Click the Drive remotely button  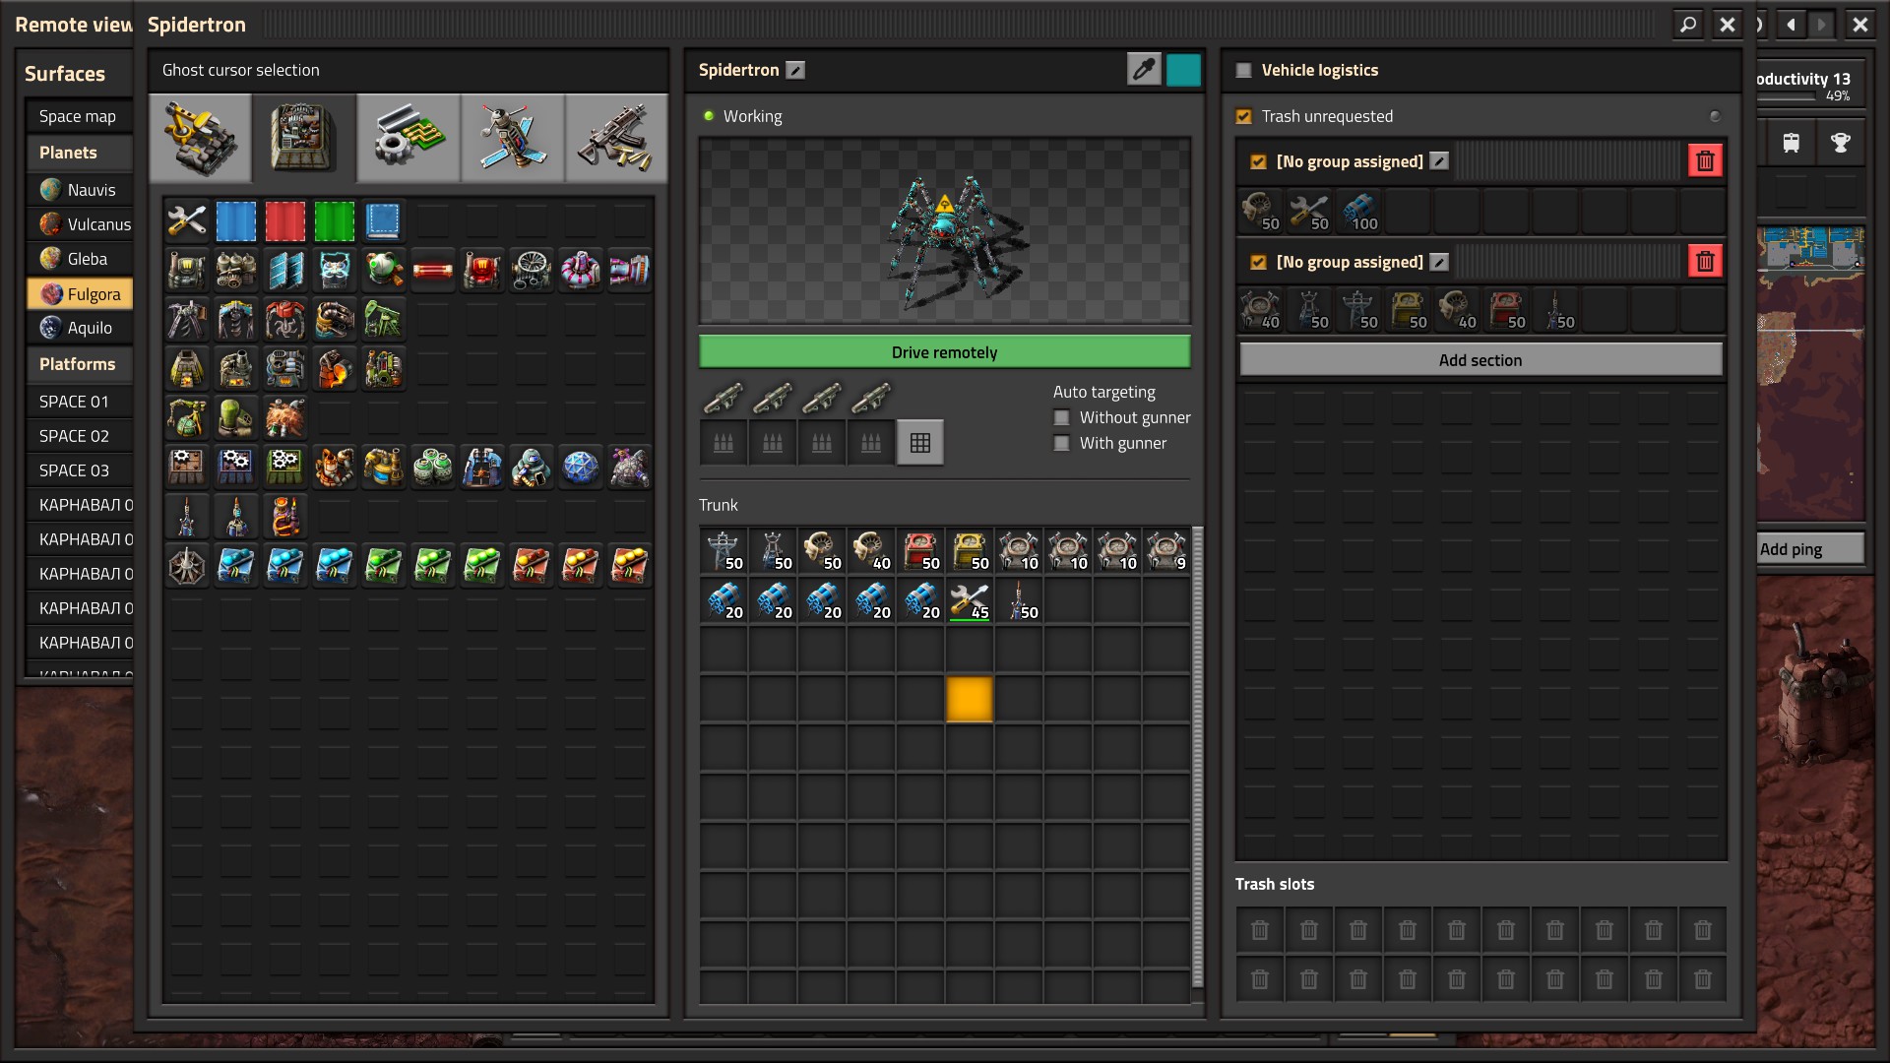945,352
